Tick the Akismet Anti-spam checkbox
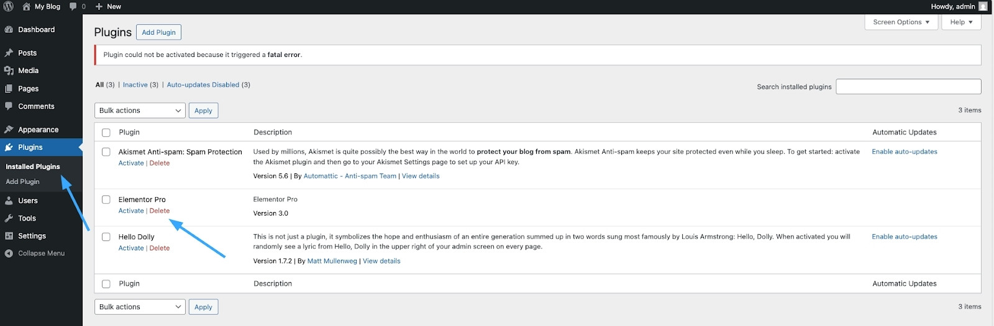This screenshot has width=994, height=326. [106, 152]
